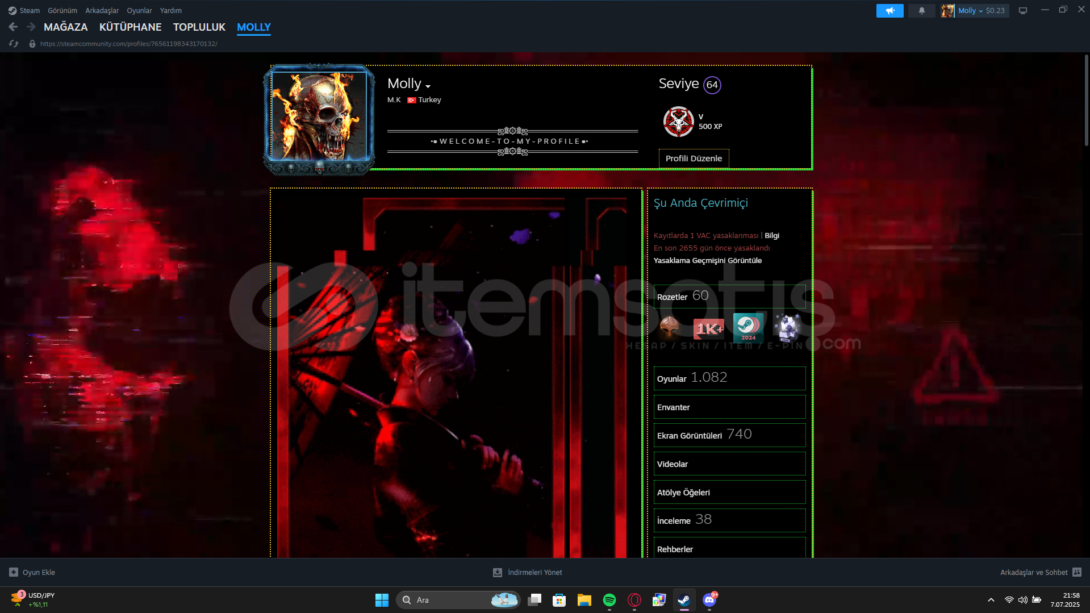Open the skull profile avatar
This screenshot has height=613, width=1090.
[x=319, y=116]
